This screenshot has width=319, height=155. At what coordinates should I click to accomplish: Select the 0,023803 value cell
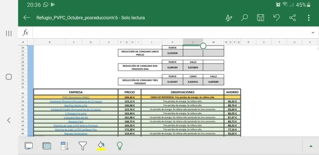(193, 67)
